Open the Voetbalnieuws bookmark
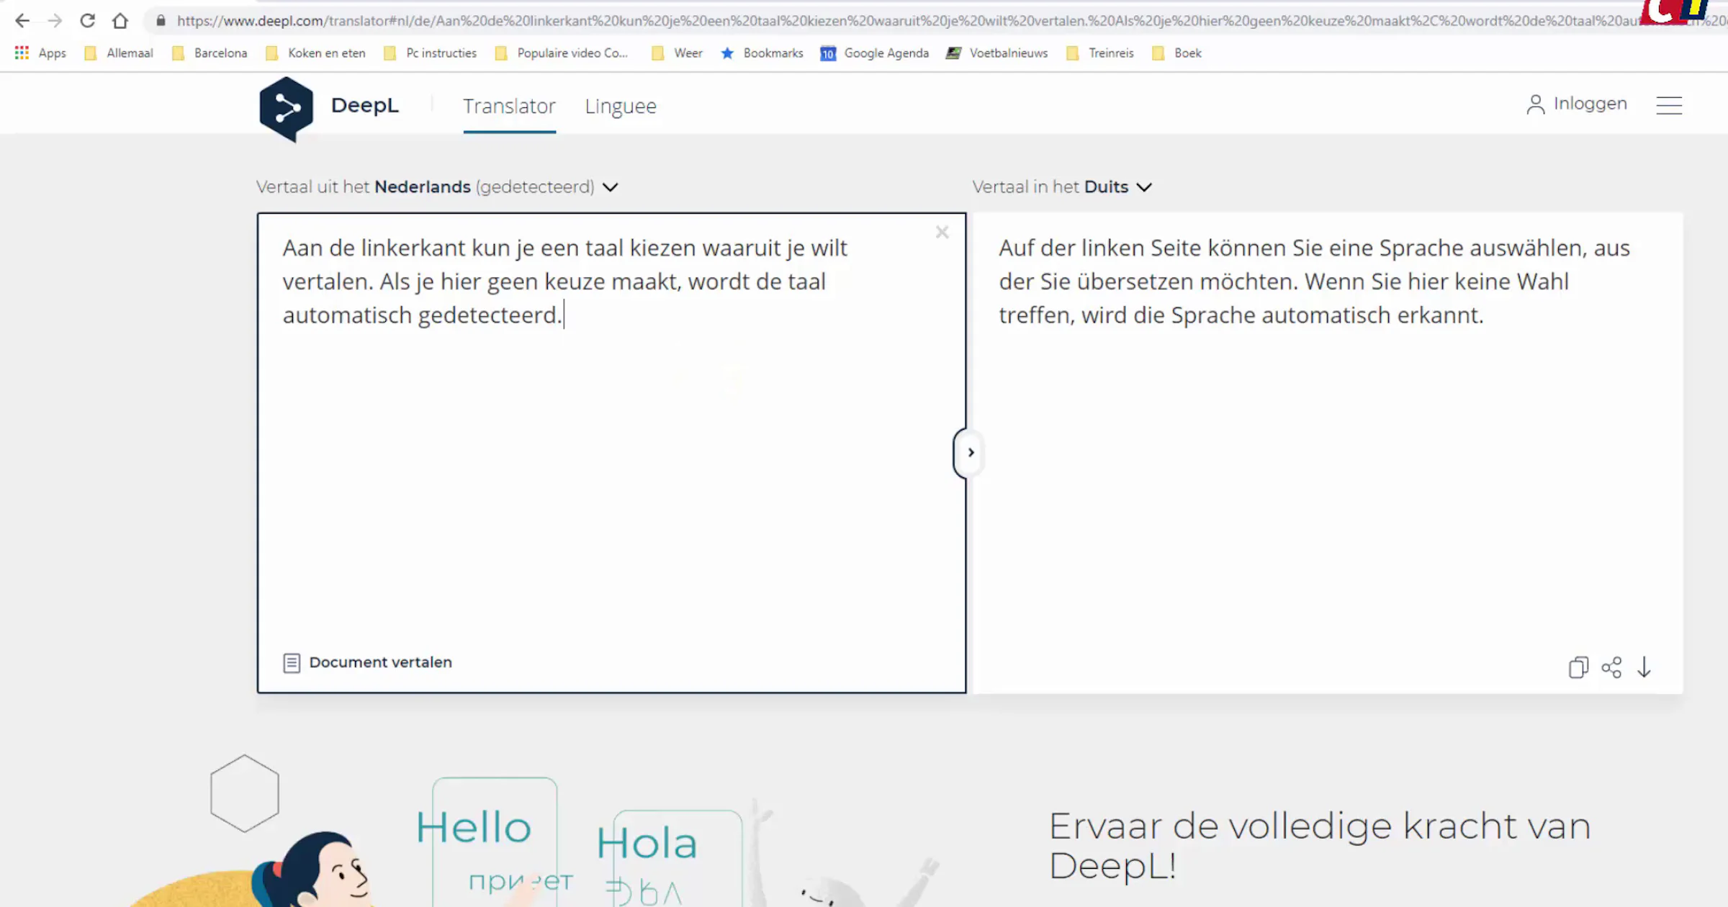The width and height of the screenshot is (1728, 907). pyautogui.click(x=997, y=53)
